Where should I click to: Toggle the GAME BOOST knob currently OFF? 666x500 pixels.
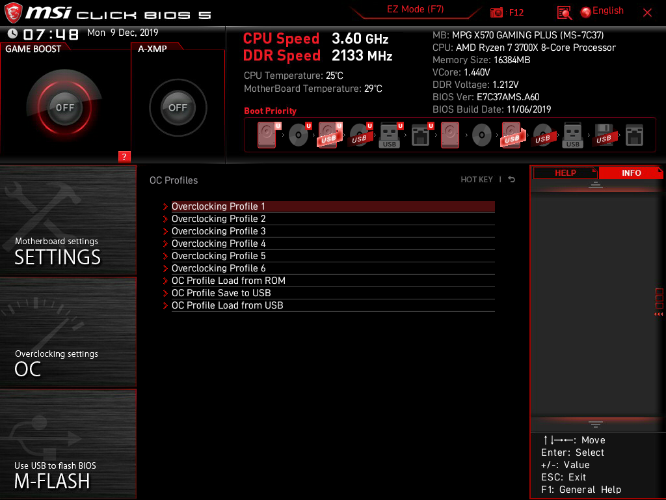click(64, 107)
